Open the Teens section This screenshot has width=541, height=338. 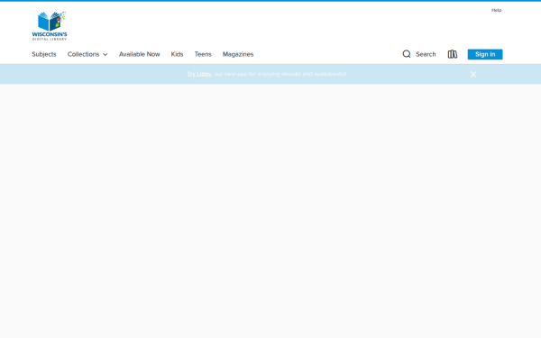click(x=203, y=54)
